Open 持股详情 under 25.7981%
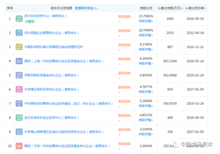 [x=146, y=21]
